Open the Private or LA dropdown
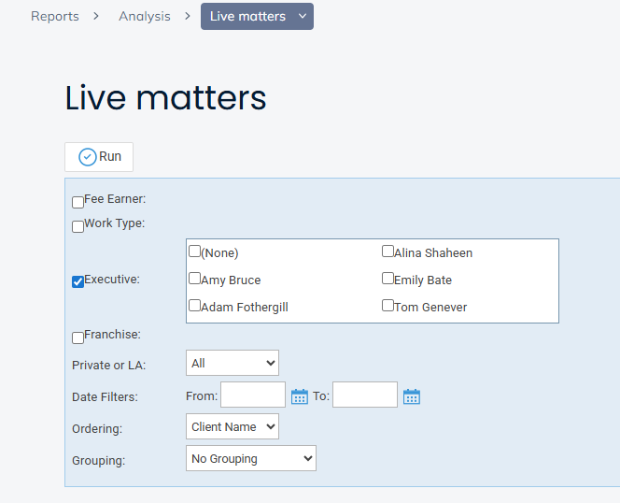The image size is (620, 503). pos(232,363)
